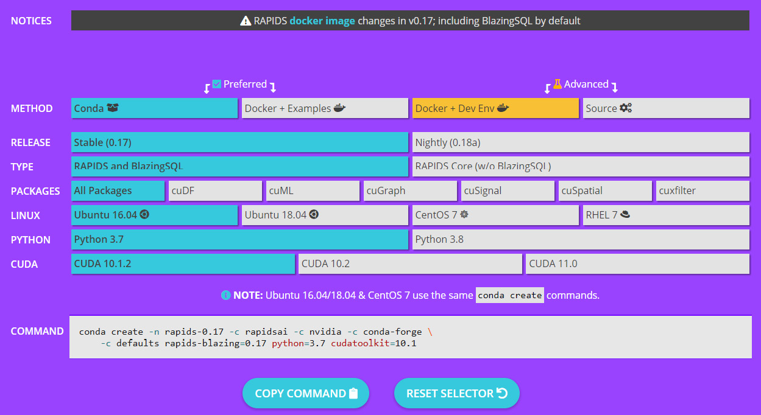761x415 pixels.
Task: Click the warning triangle icon in notice
Action: [246, 21]
